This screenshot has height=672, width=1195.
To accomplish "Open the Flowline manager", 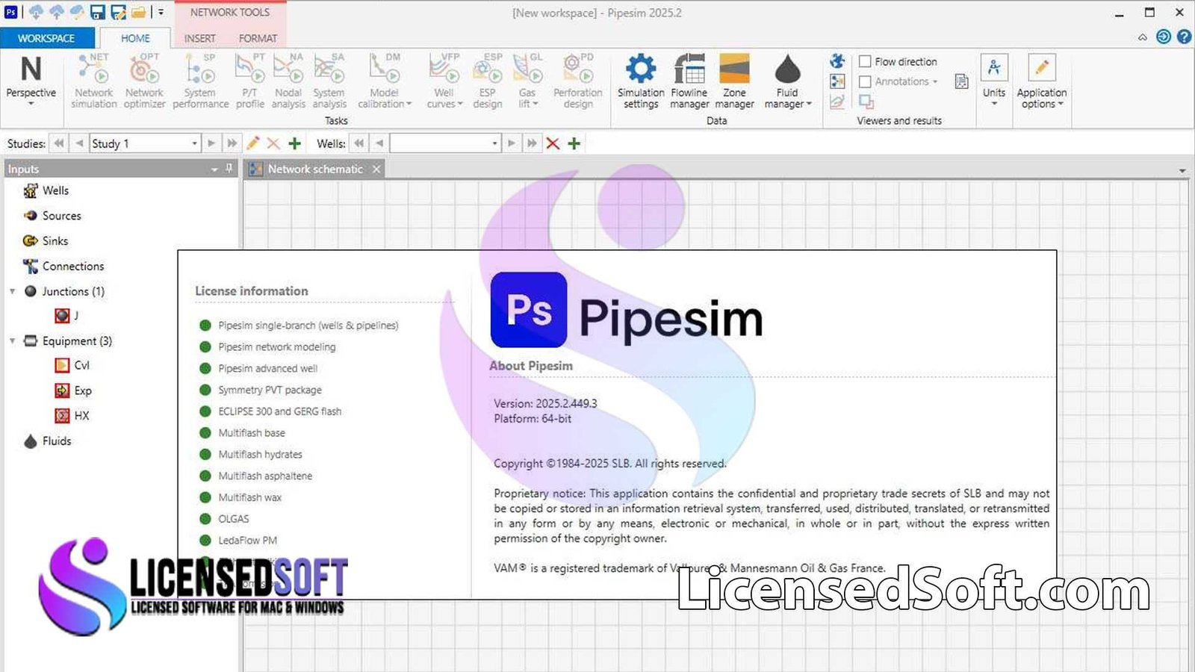I will coord(689,78).
